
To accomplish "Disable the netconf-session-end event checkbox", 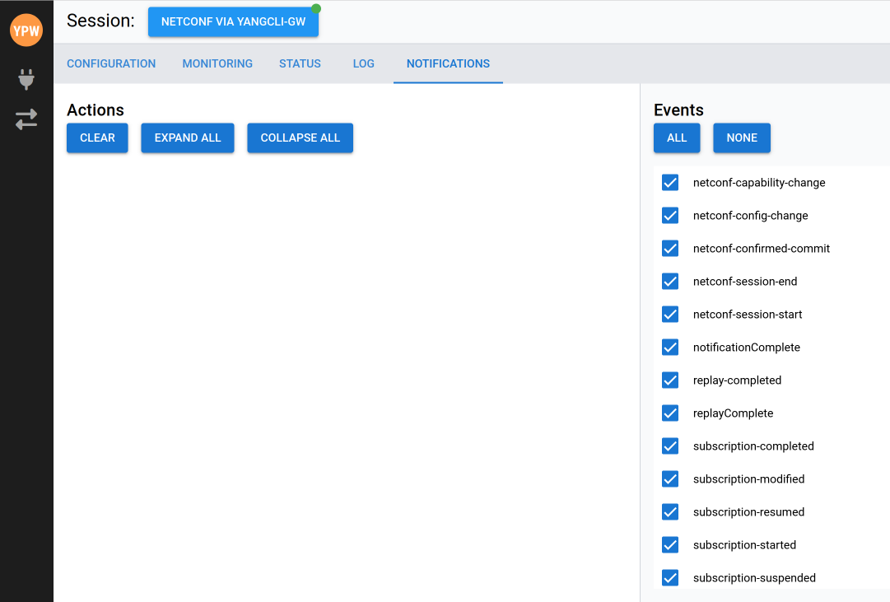I will click(x=670, y=282).
